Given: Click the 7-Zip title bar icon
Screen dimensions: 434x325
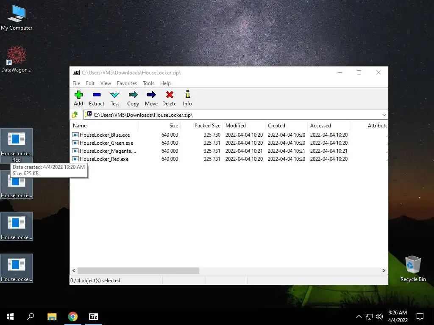Looking at the screenshot, I should pyautogui.click(x=76, y=72).
